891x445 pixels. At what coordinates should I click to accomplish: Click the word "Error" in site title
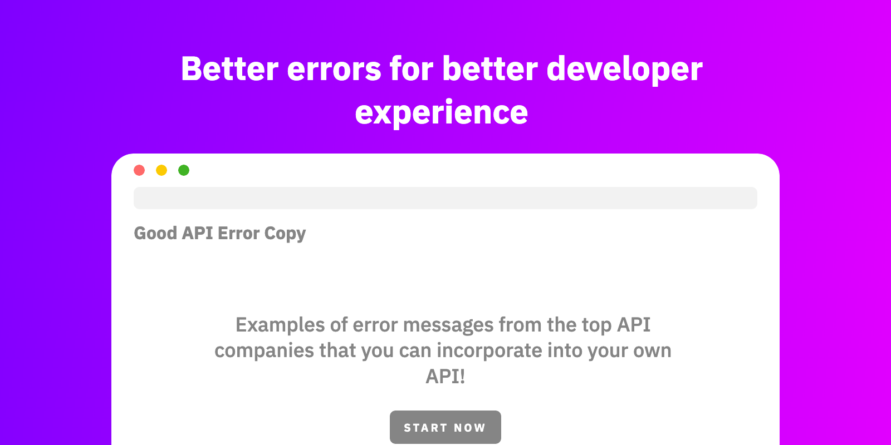(238, 233)
